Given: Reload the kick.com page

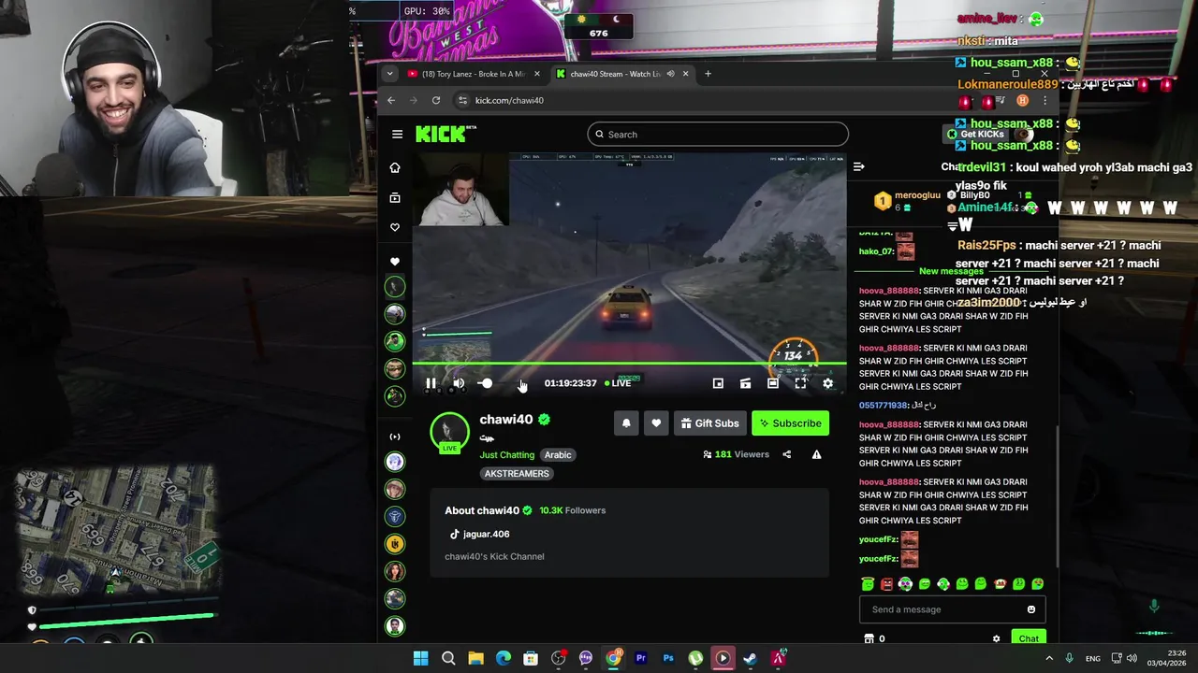Looking at the screenshot, I should (x=436, y=100).
